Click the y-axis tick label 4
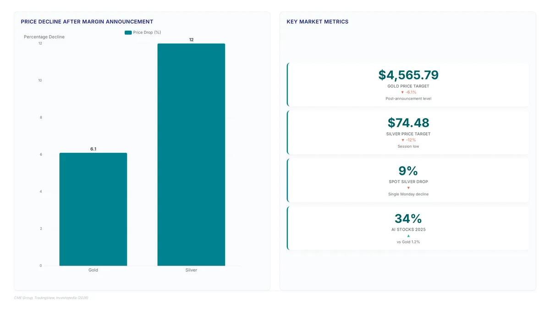This screenshot has width=550, height=309. pos(40,191)
